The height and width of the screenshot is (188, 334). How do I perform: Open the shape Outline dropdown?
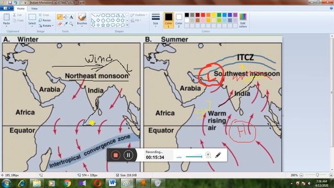coord(139,15)
